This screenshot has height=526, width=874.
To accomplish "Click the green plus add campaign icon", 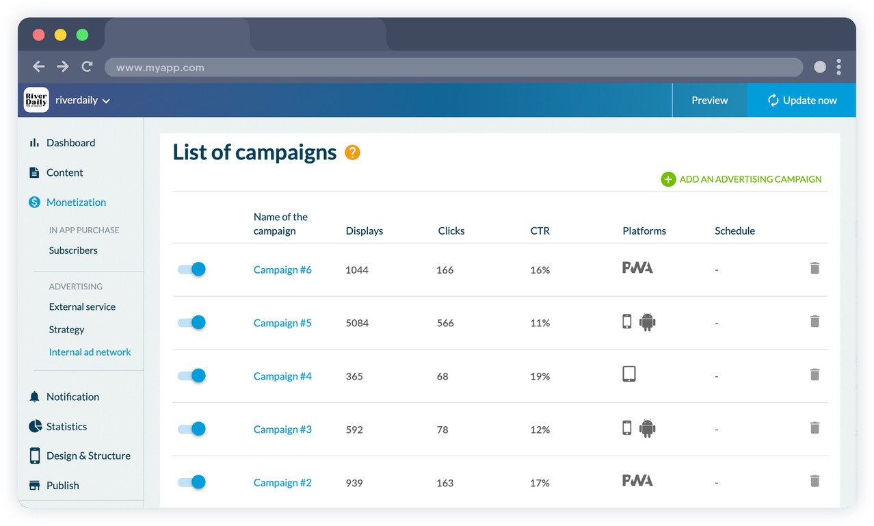I will [x=668, y=179].
